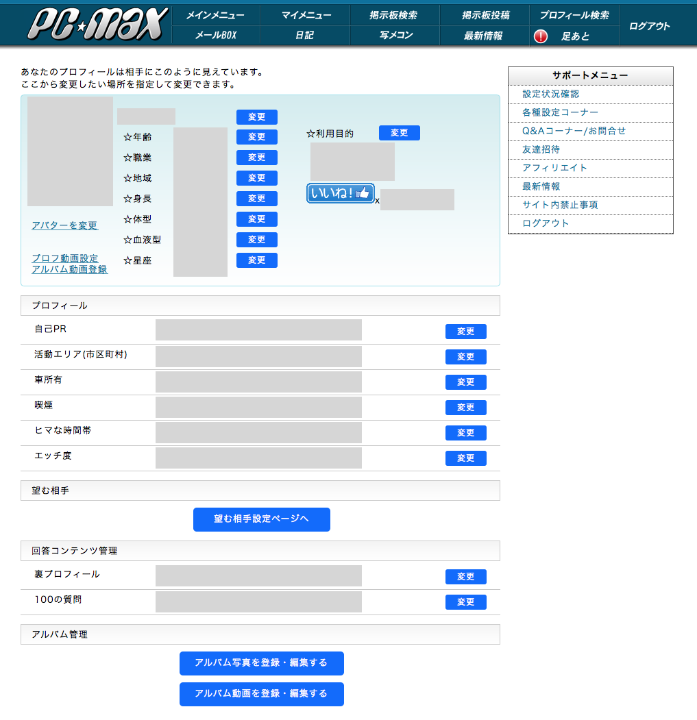Open プロフィール検索 from the top menu
Viewport: 697px width, 720px height.
coord(574,15)
